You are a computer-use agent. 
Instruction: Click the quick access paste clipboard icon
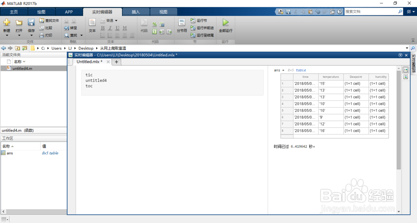(310, 12)
